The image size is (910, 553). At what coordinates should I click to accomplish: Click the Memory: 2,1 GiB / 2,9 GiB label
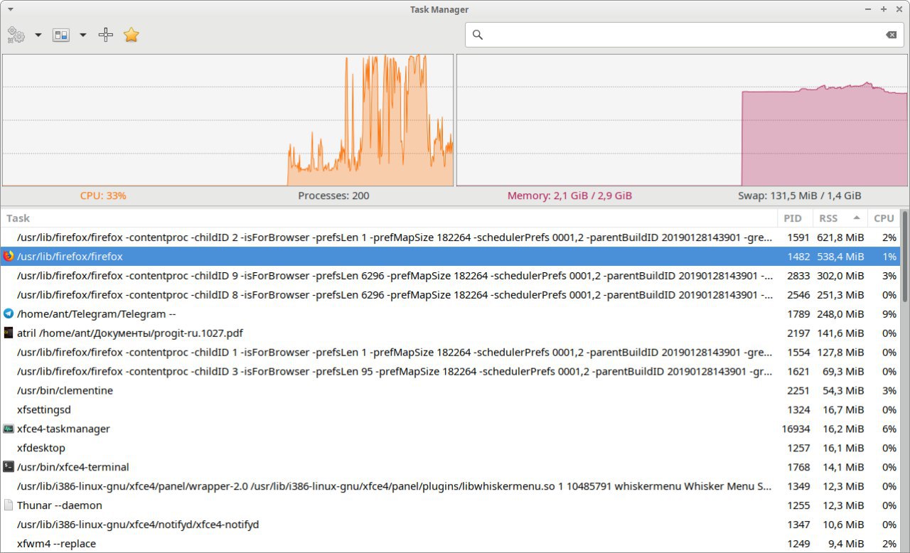point(569,195)
